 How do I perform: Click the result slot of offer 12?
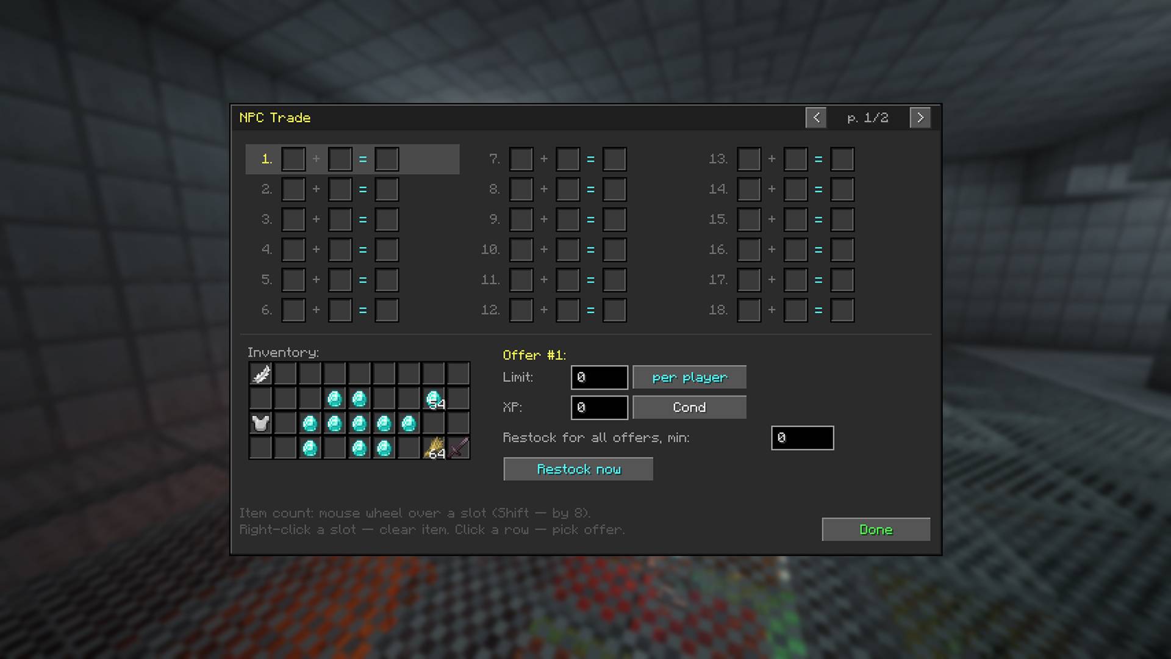point(614,310)
